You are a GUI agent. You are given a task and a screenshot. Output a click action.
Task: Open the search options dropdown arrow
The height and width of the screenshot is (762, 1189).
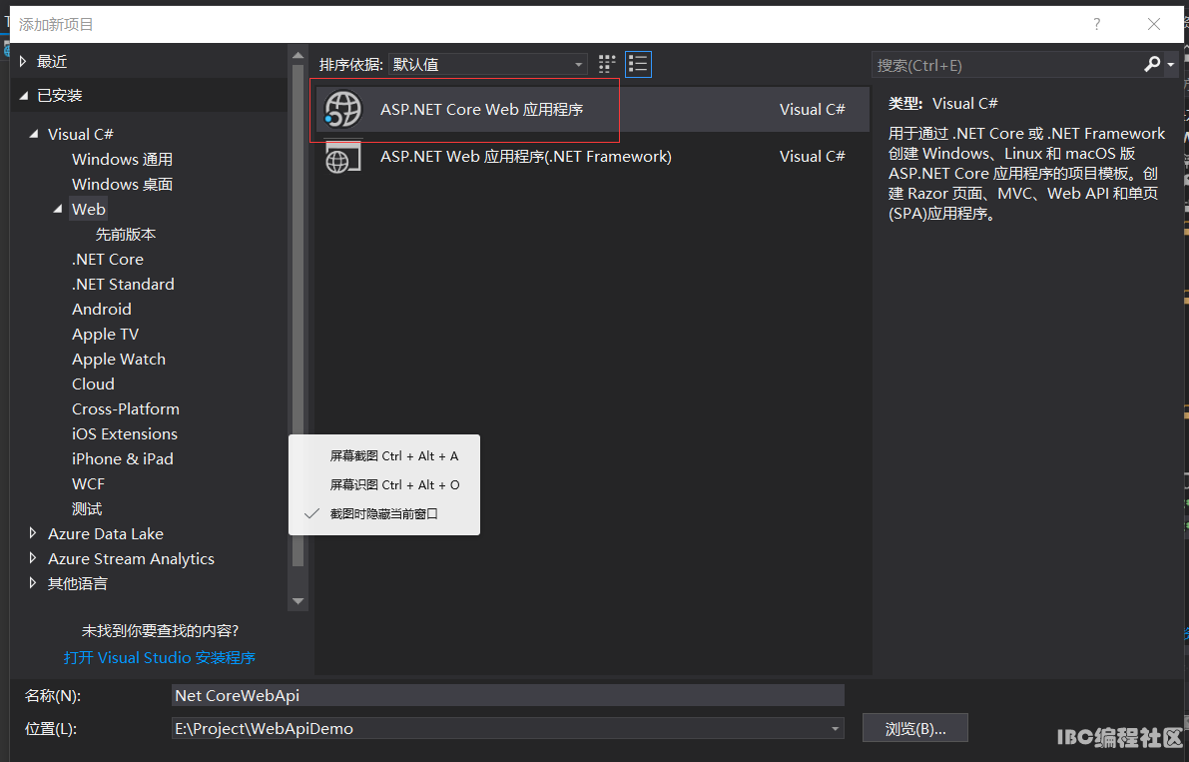tap(1171, 65)
